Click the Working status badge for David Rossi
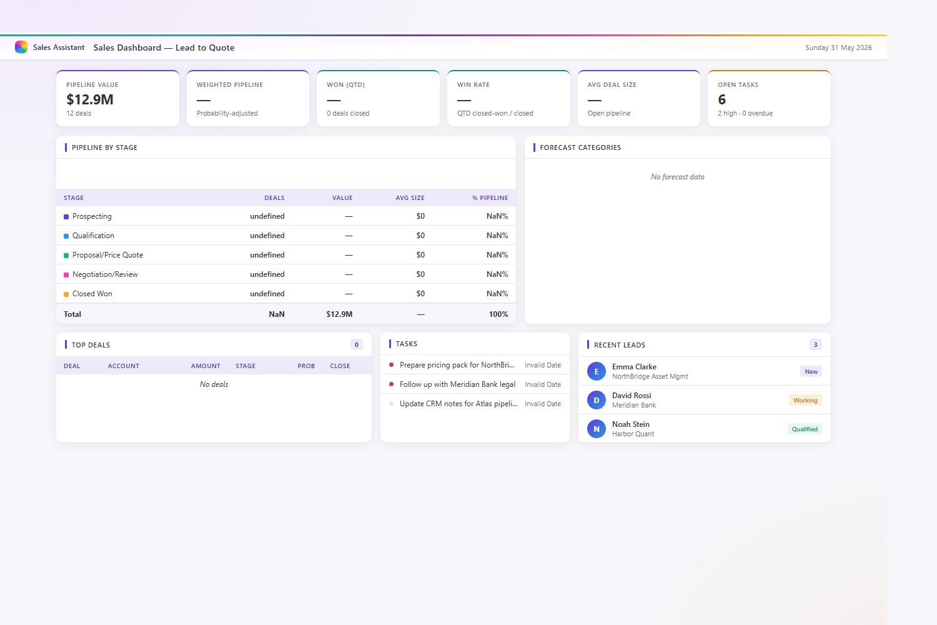 [805, 400]
